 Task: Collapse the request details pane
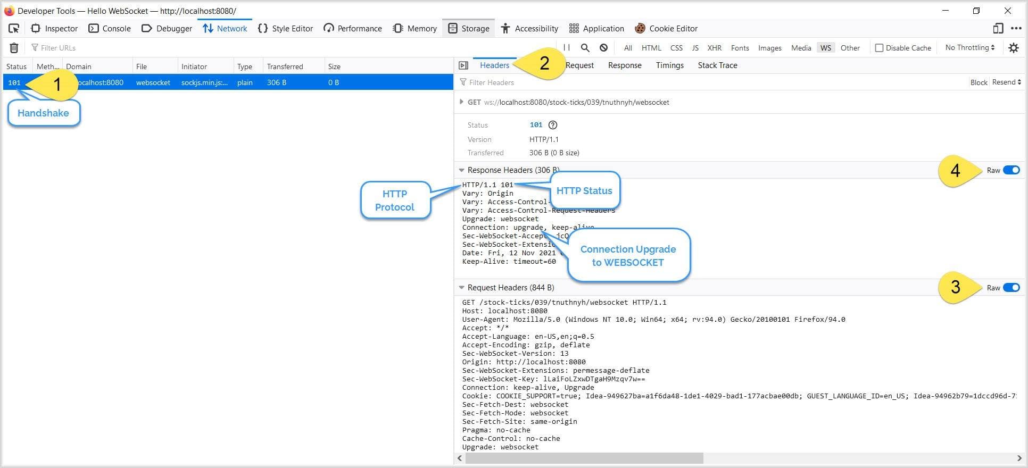point(463,65)
